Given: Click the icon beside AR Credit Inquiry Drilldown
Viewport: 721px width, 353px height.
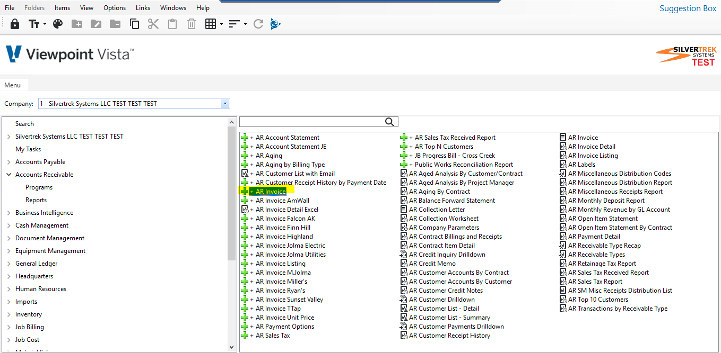Looking at the screenshot, I should (x=404, y=255).
